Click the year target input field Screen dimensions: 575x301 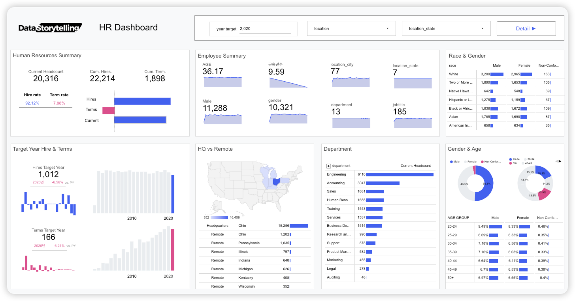(265, 29)
